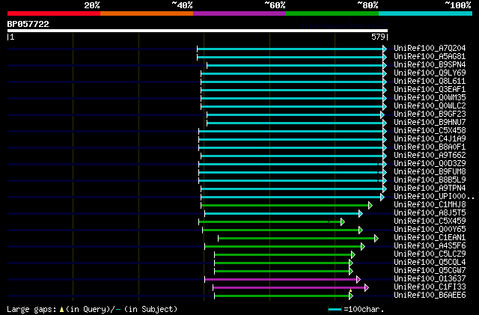Click the cyan alignment bar for UniRef100_A8J5T5

[x=282, y=214]
